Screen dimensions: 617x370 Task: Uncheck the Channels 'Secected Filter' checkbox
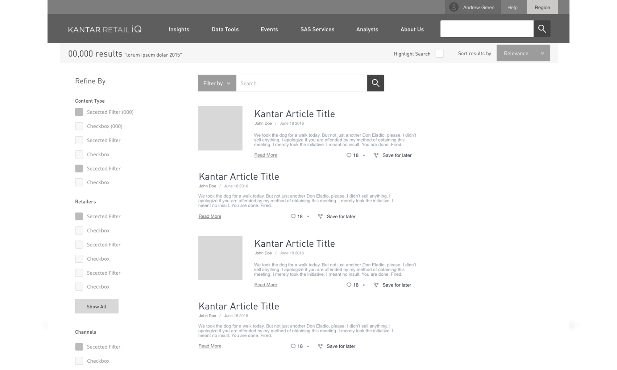coord(79,347)
